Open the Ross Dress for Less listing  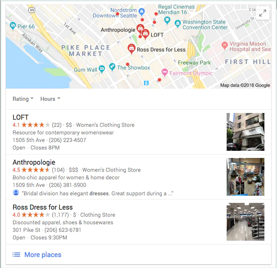click(42, 207)
